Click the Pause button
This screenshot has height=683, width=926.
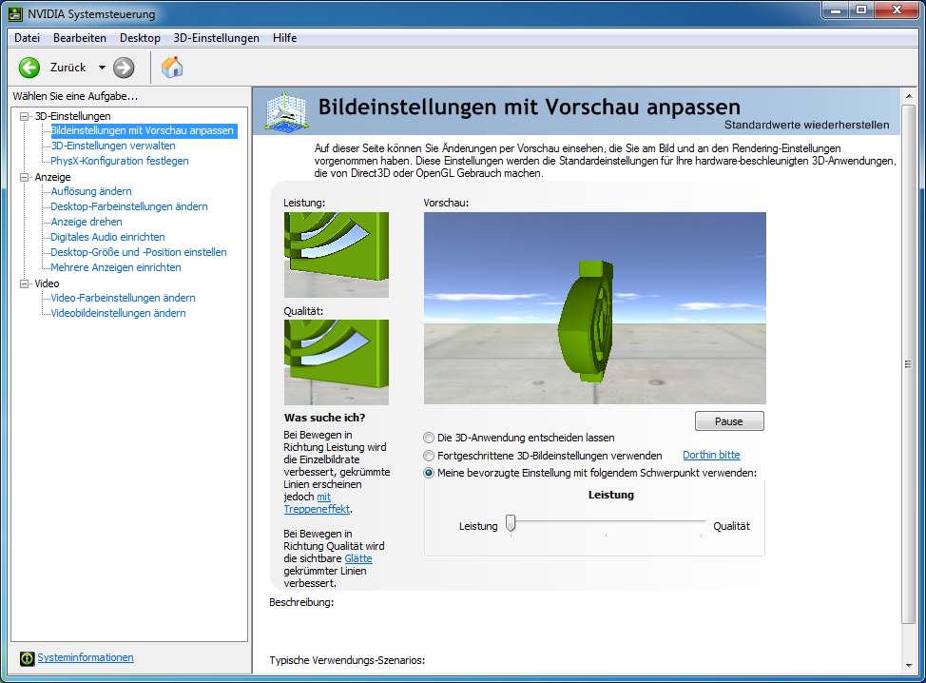tap(729, 421)
